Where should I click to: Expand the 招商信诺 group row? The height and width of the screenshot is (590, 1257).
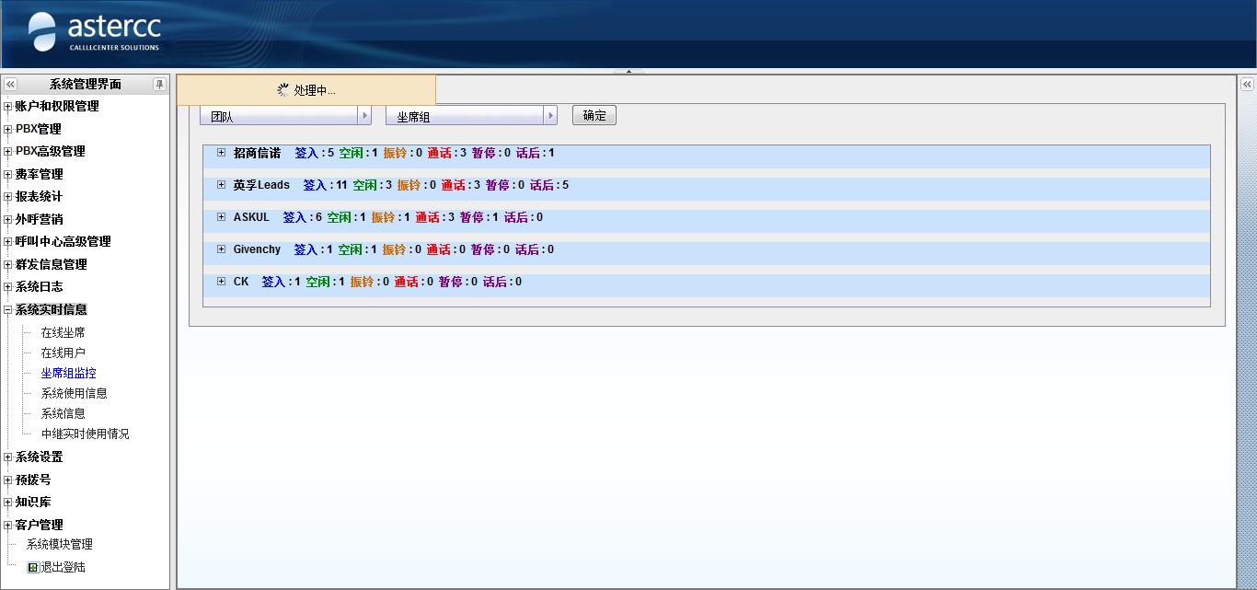pos(221,153)
